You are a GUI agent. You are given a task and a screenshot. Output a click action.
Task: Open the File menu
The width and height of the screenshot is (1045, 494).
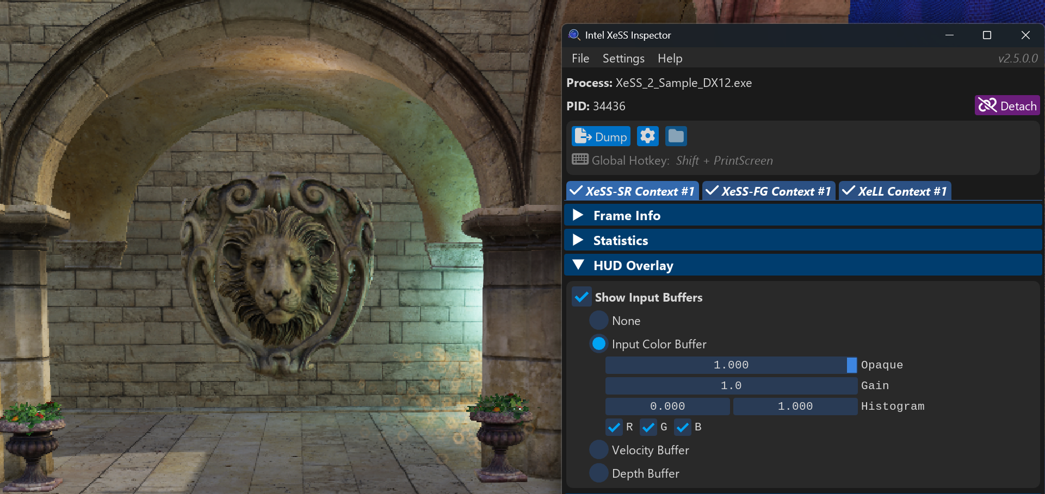pyautogui.click(x=580, y=58)
